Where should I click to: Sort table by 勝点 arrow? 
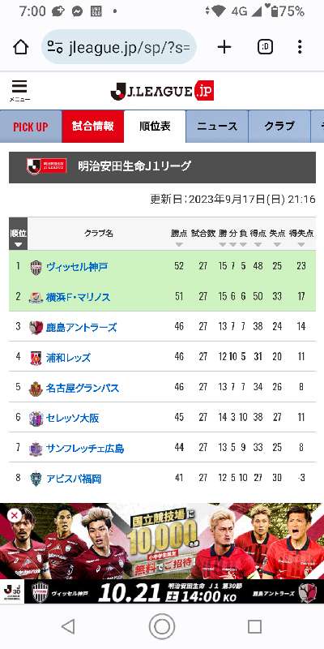[178, 245]
